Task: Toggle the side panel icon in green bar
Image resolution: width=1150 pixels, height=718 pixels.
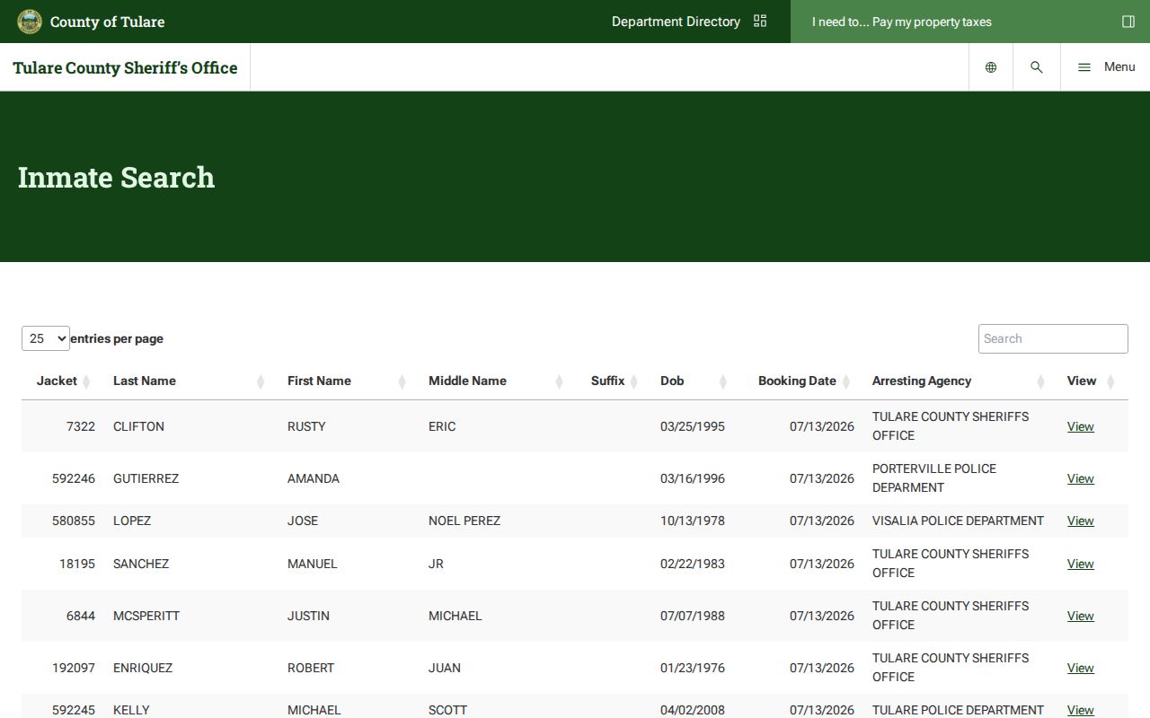Action: 1128,22
